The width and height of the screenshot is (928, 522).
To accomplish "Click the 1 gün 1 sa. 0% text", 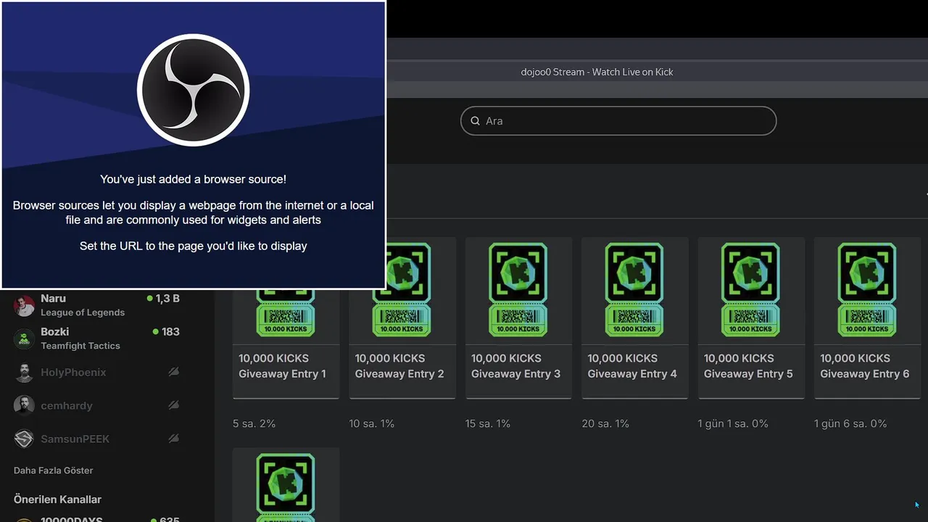I will [x=733, y=423].
